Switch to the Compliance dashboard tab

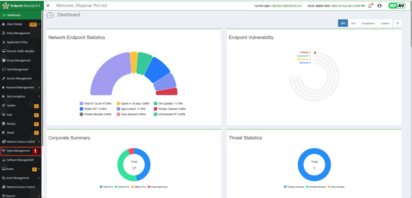[x=368, y=23]
